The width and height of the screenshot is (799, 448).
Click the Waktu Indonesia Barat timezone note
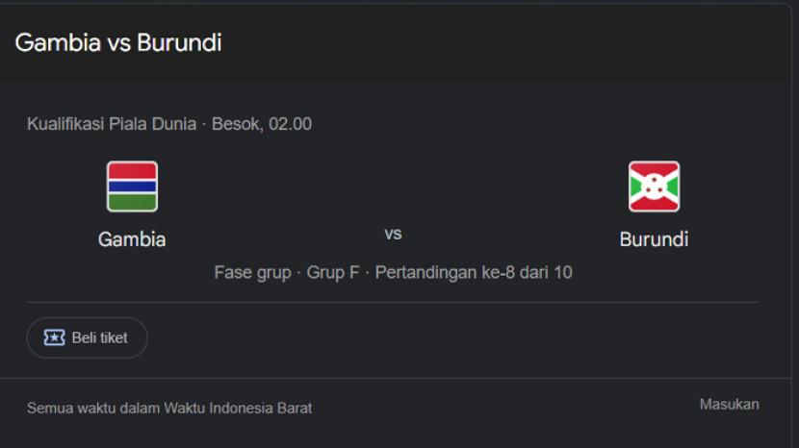[x=238, y=408]
